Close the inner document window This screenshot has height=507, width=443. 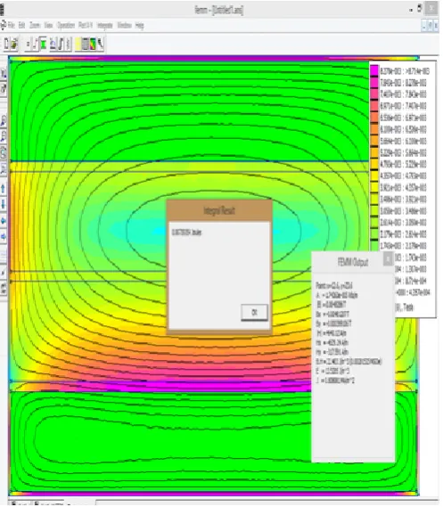point(436,26)
